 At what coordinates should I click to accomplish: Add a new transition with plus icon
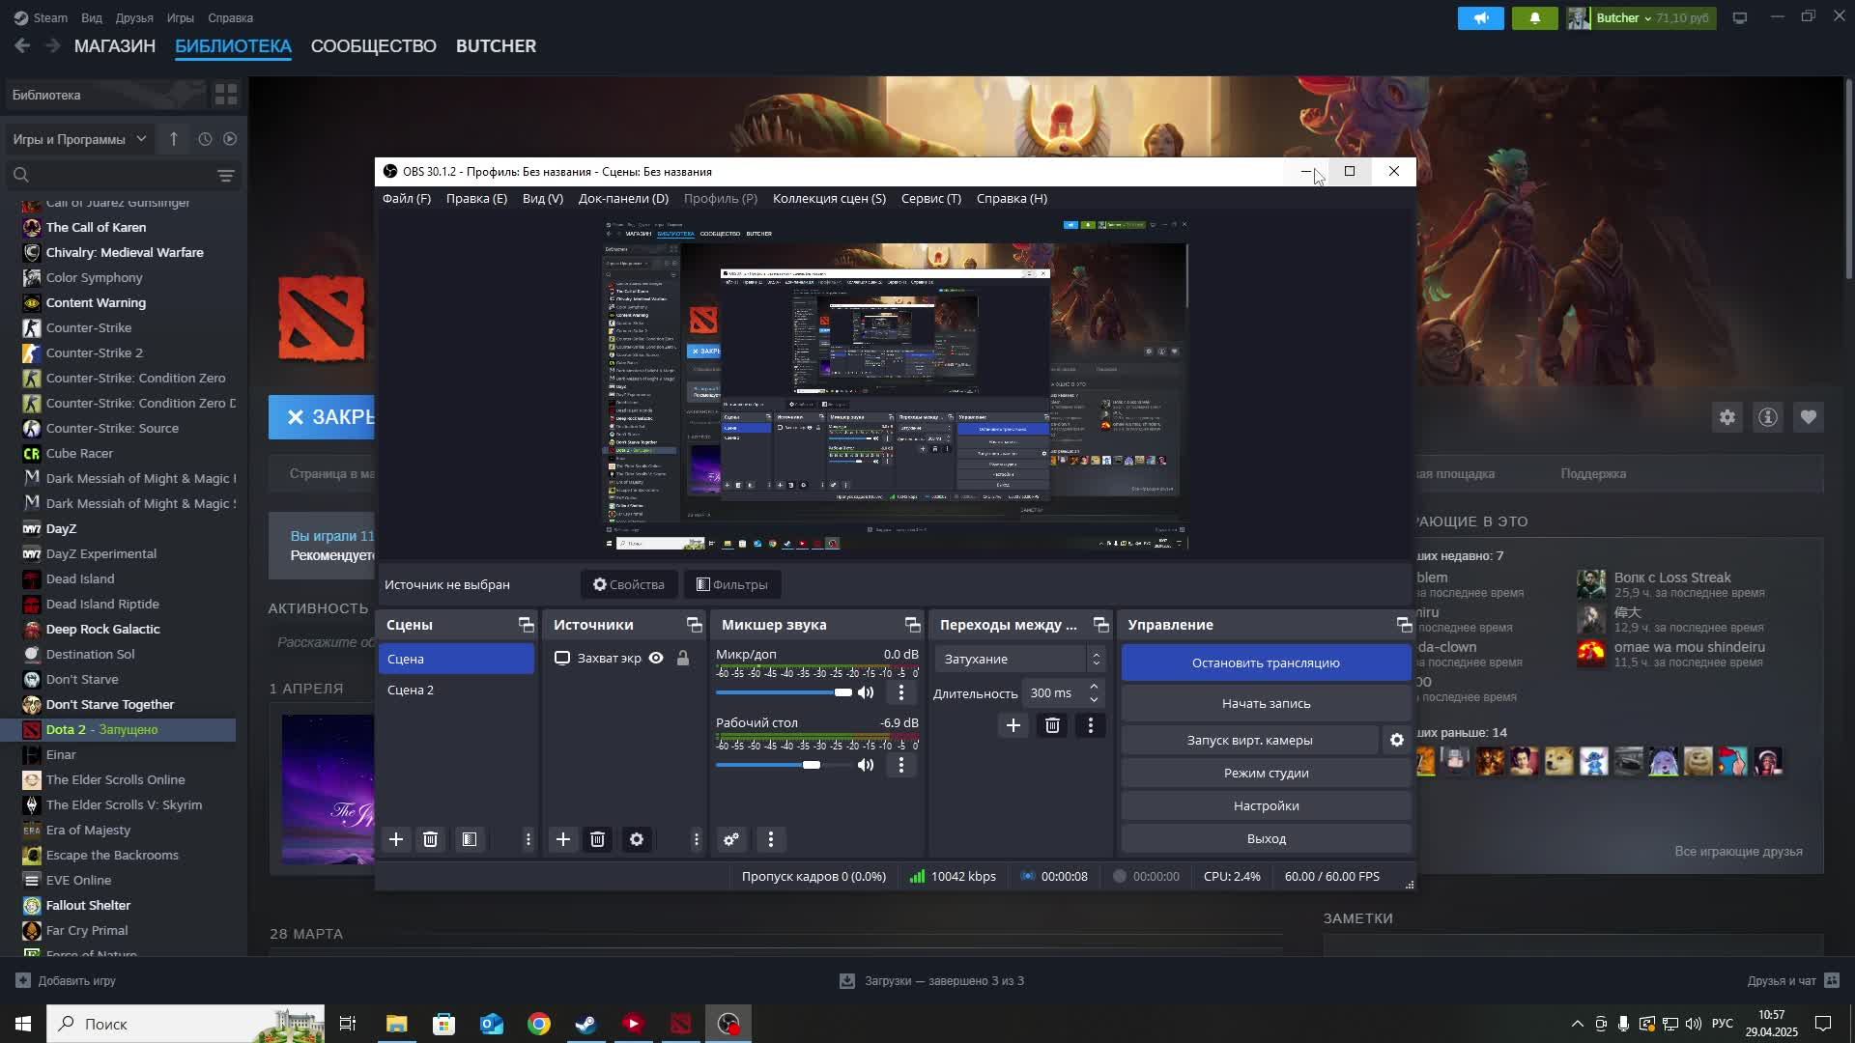pos(1013,725)
